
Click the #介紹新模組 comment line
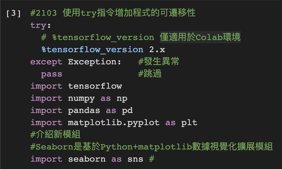point(55,134)
